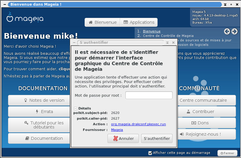
Task: Open Centre communautaire
Action: point(207,100)
